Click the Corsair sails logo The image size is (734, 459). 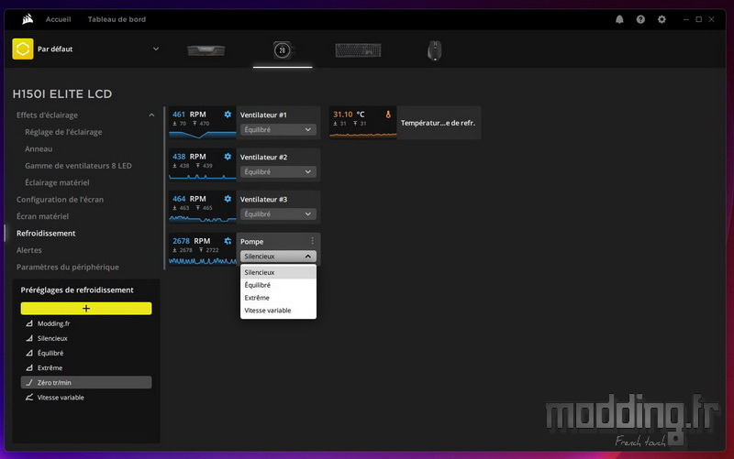point(28,19)
